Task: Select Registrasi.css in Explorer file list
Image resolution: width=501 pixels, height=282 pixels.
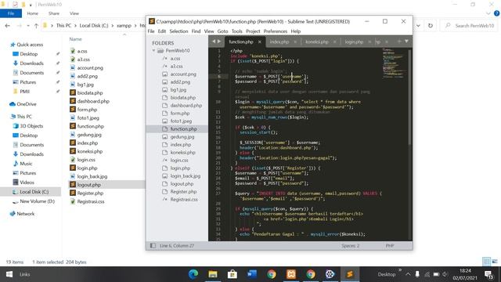Action: click(91, 201)
